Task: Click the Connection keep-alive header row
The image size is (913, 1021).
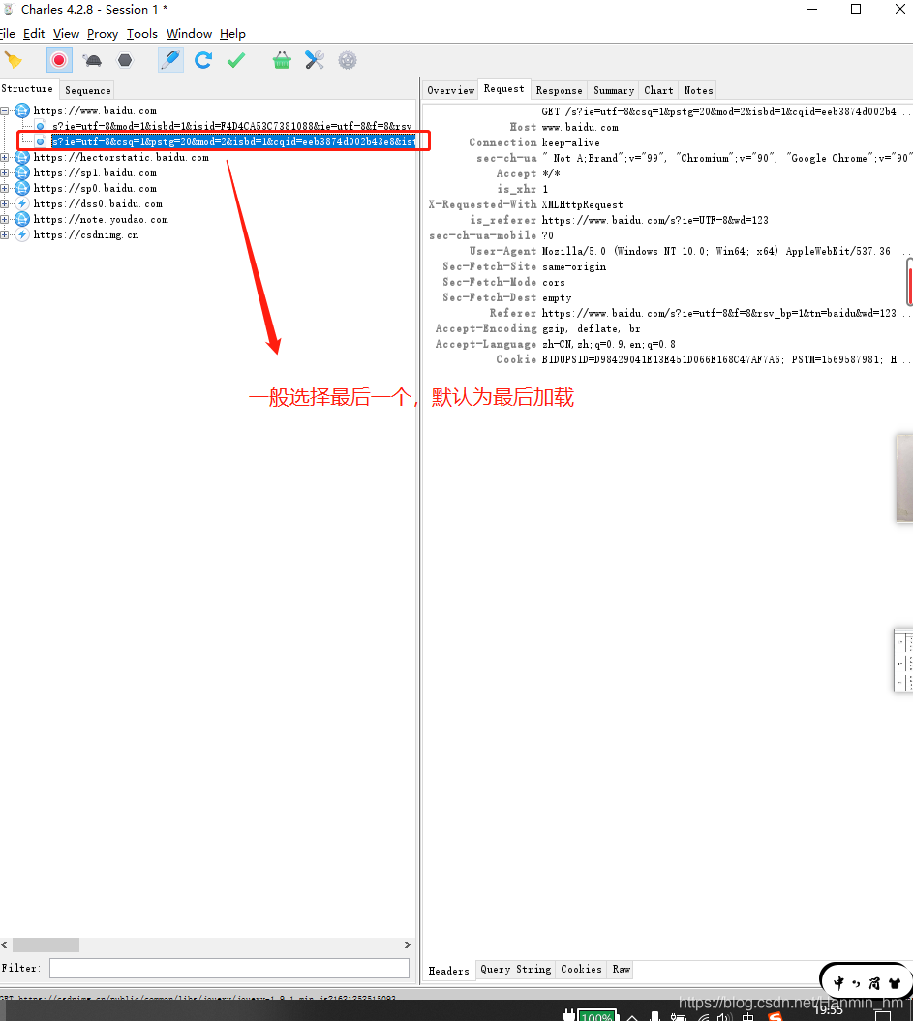Action: coord(534,142)
